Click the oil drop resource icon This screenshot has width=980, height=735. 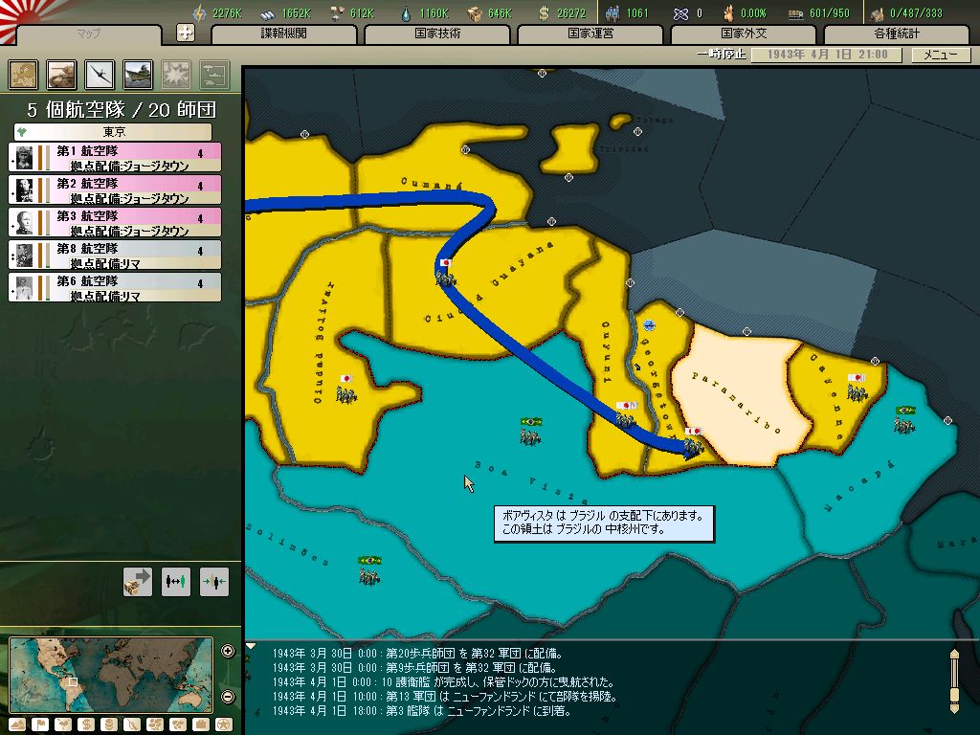coord(407,13)
